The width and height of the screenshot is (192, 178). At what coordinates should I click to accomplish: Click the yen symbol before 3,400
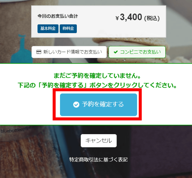[117, 18]
